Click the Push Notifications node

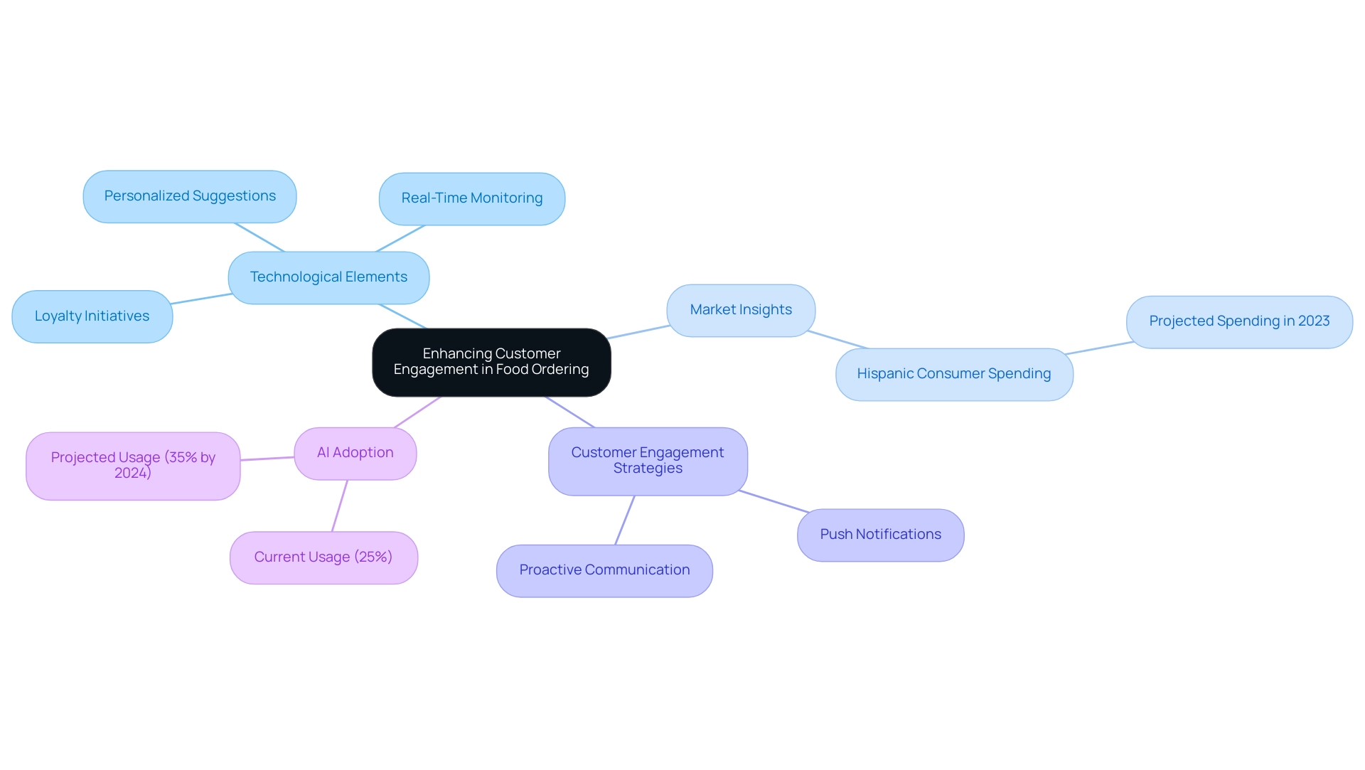point(880,534)
